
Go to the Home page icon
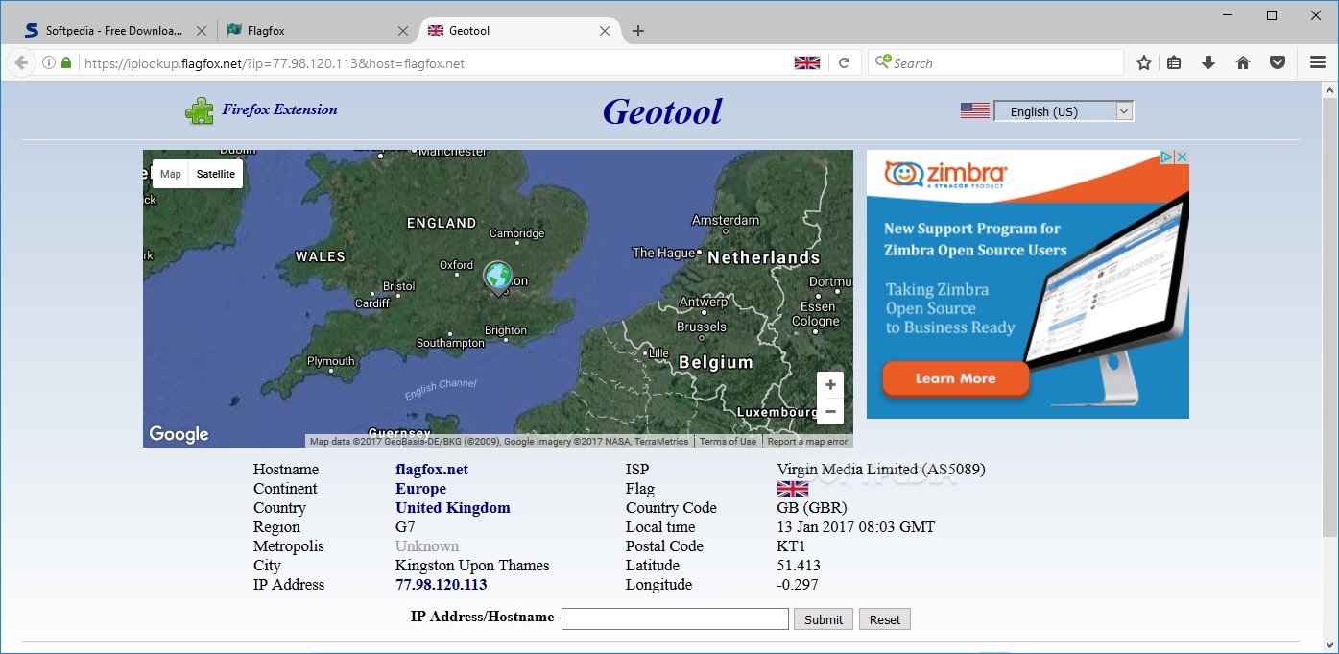point(1243,62)
